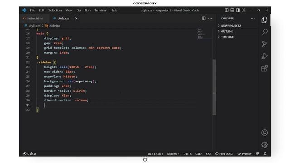Click Ln 31, Col 5 in status bar

coord(155,154)
